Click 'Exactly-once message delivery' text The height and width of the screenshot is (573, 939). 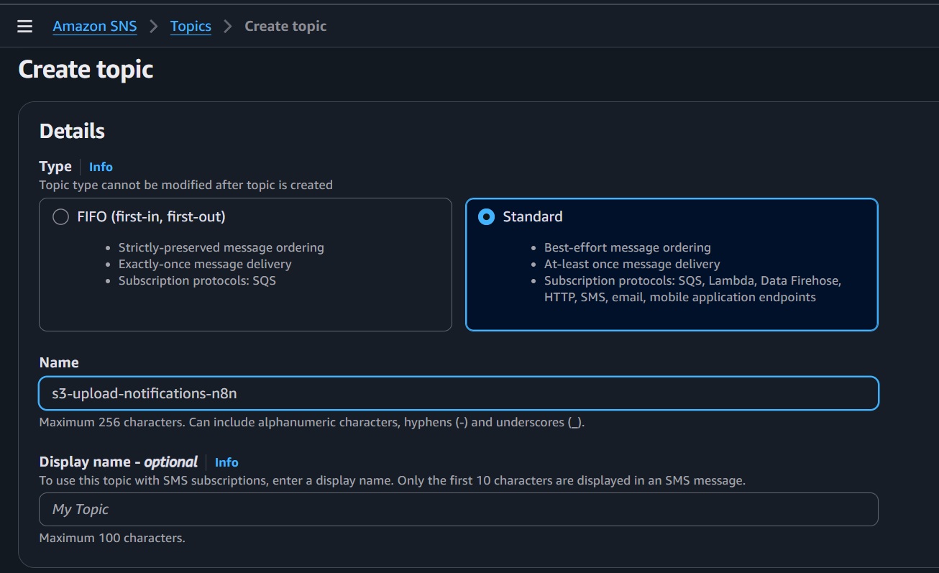pos(205,264)
